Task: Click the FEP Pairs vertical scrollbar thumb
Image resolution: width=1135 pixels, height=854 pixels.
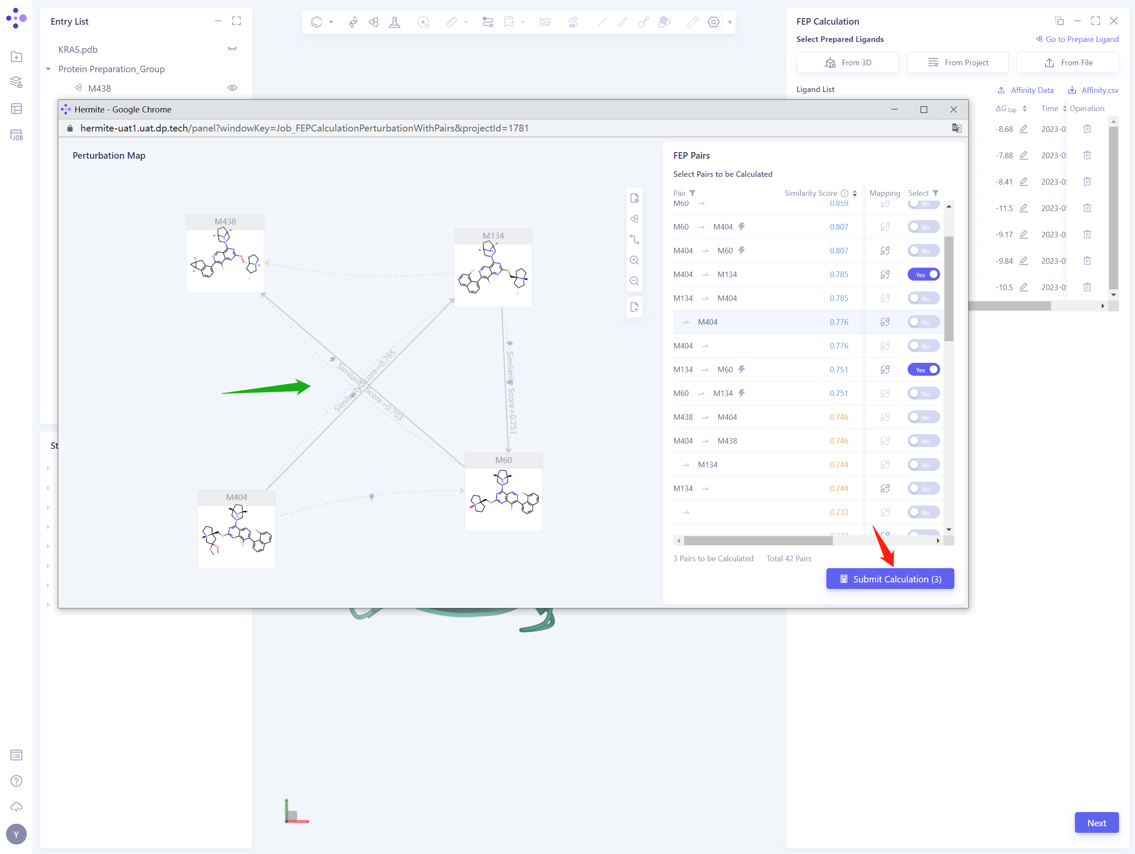Action: click(x=949, y=289)
